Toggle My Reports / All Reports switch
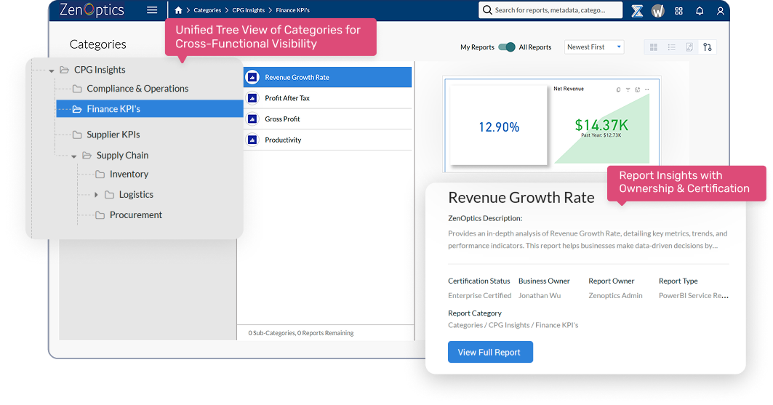773x405 pixels. (507, 47)
